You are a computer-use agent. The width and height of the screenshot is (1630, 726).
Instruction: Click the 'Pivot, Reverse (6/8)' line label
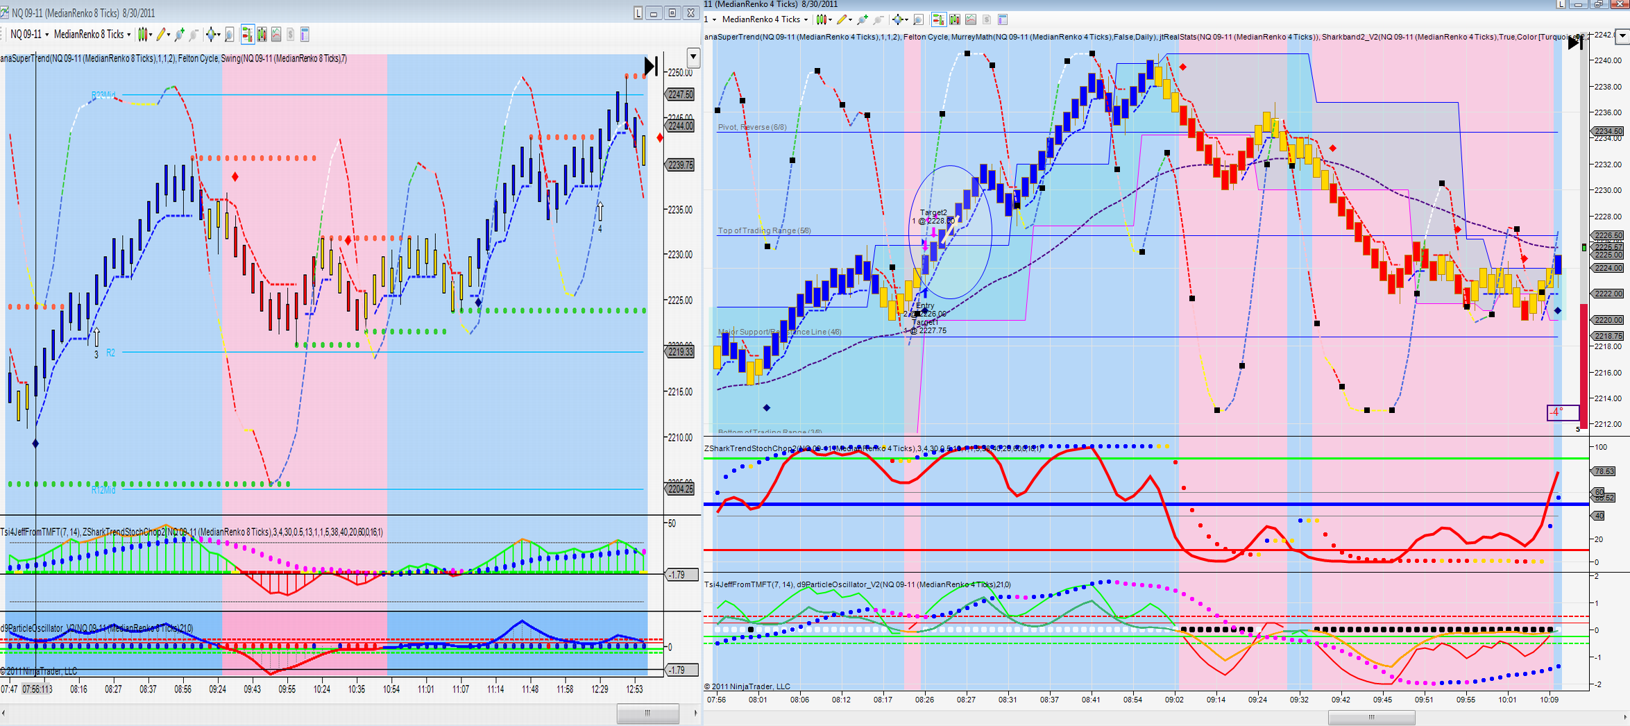pyautogui.click(x=752, y=127)
